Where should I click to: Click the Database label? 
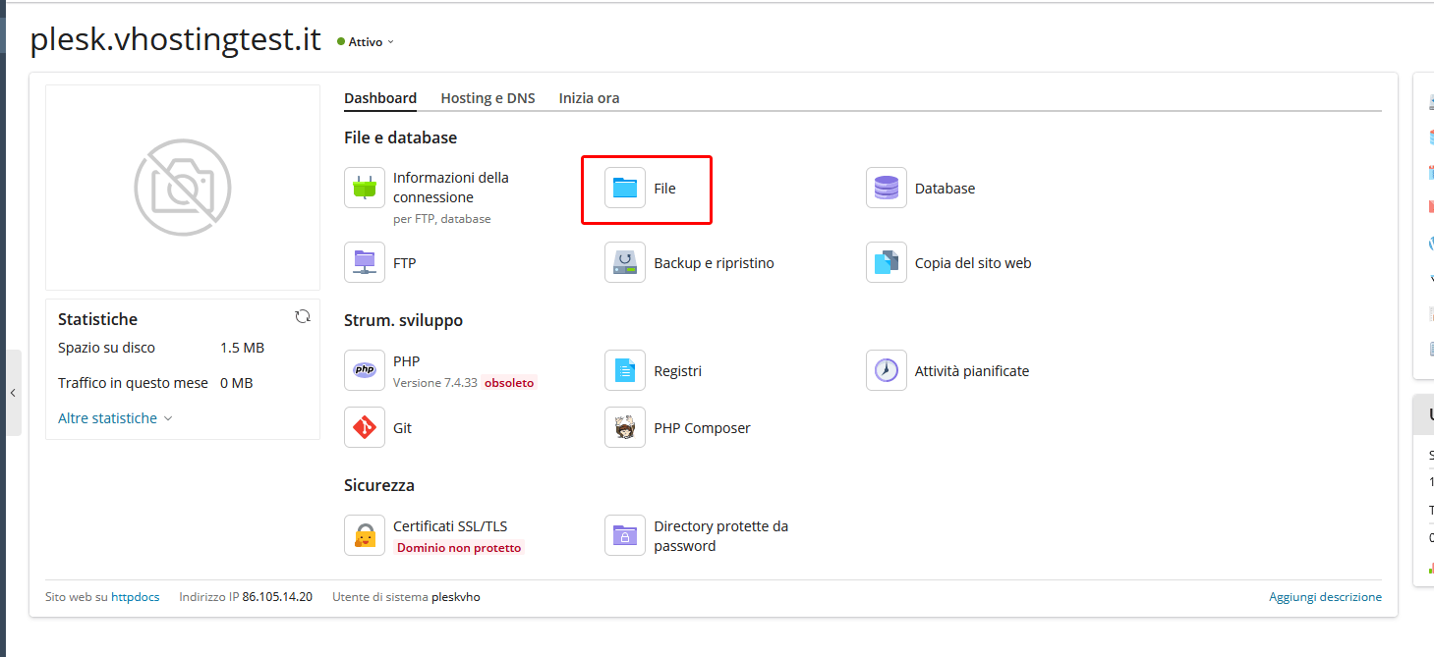tap(945, 189)
